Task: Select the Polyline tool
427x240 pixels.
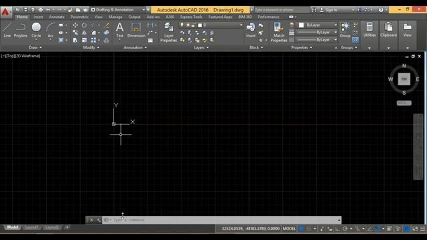Action: pyautogui.click(x=21, y=30)
